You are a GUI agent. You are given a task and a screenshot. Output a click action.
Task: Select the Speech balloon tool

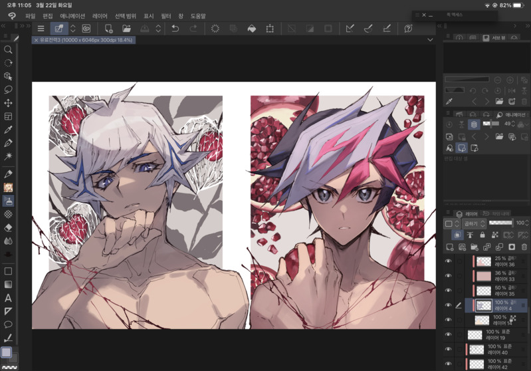[8, 324]
